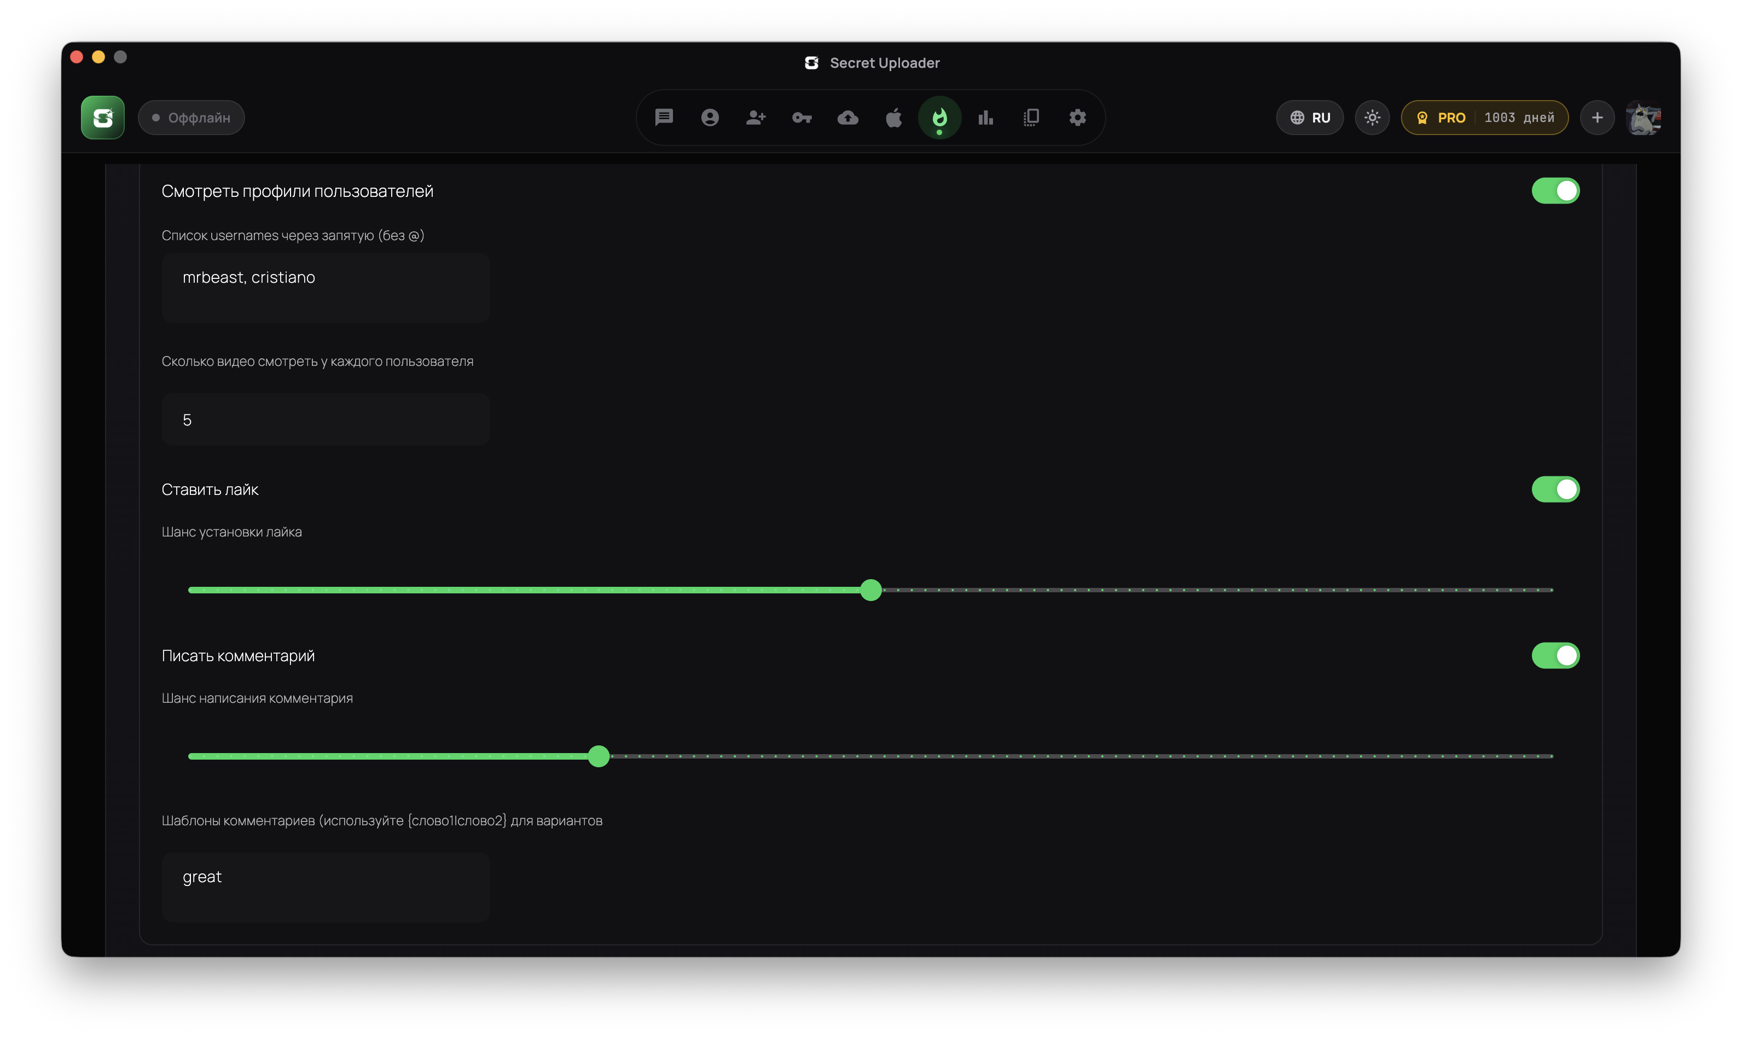Open the bar chart statistics icon
Viewport: 1742px width, 1038px height.
986,118
